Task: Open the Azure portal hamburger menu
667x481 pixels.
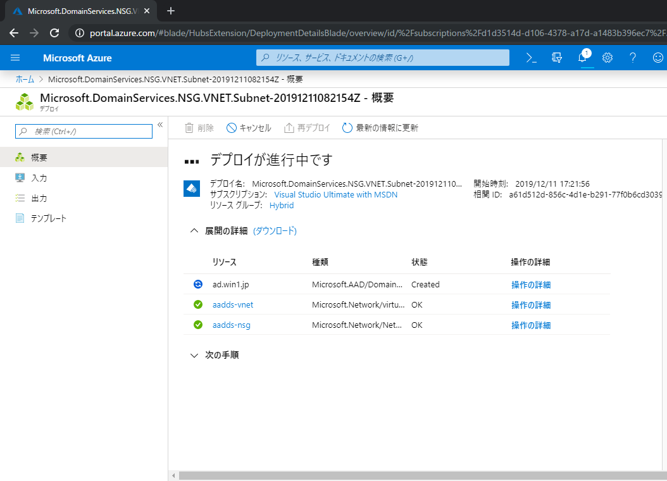Action: (15, 58)
